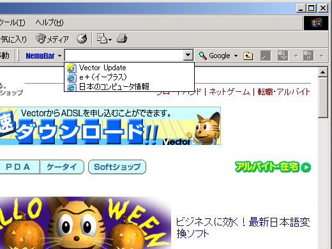Open the Media (メディア) toolbar button

coord(52,39)
